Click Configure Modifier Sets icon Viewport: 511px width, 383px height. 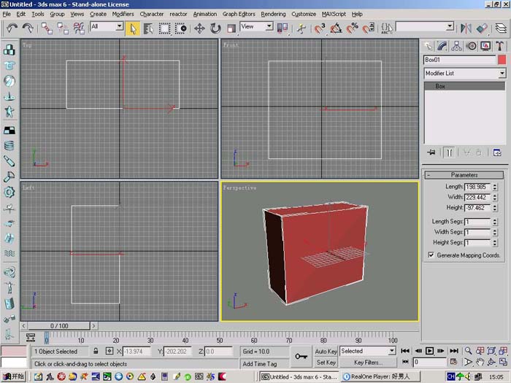coord(497,152)
